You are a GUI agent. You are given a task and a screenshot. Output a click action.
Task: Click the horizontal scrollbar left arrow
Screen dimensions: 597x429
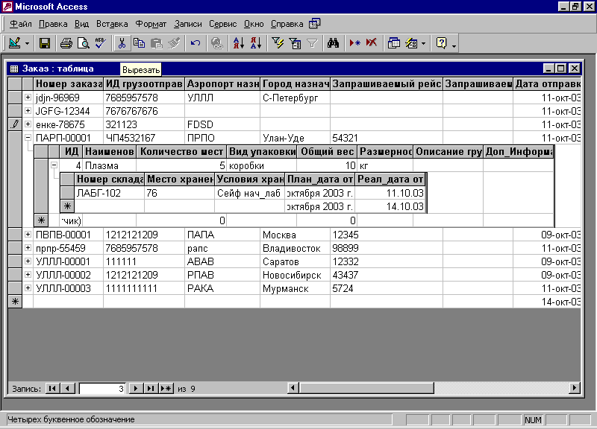click(x=293, y=388)
